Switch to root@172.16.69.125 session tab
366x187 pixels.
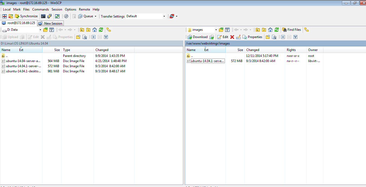coord(19,23)
